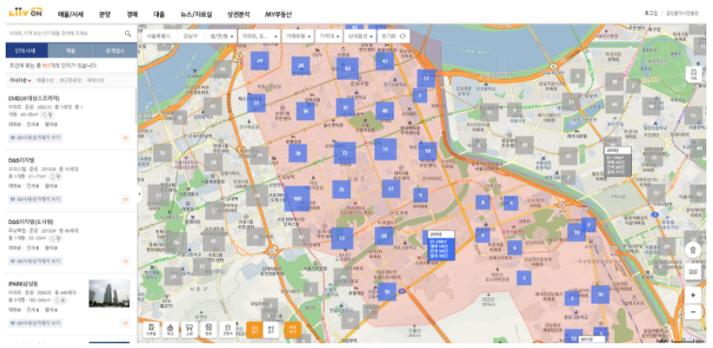Toggle area unit in D&S리치빌(도시형) listing
This screenshot has height=348, width=713.
tap(55, 238)
